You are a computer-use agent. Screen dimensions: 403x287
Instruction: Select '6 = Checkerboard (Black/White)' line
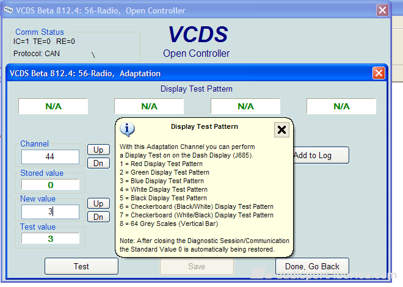[197, 206]
